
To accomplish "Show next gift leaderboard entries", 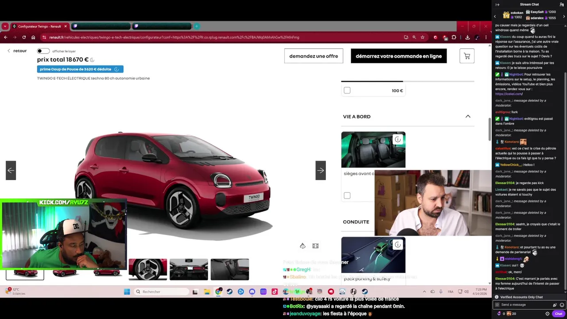I will (x=564, y=16).
